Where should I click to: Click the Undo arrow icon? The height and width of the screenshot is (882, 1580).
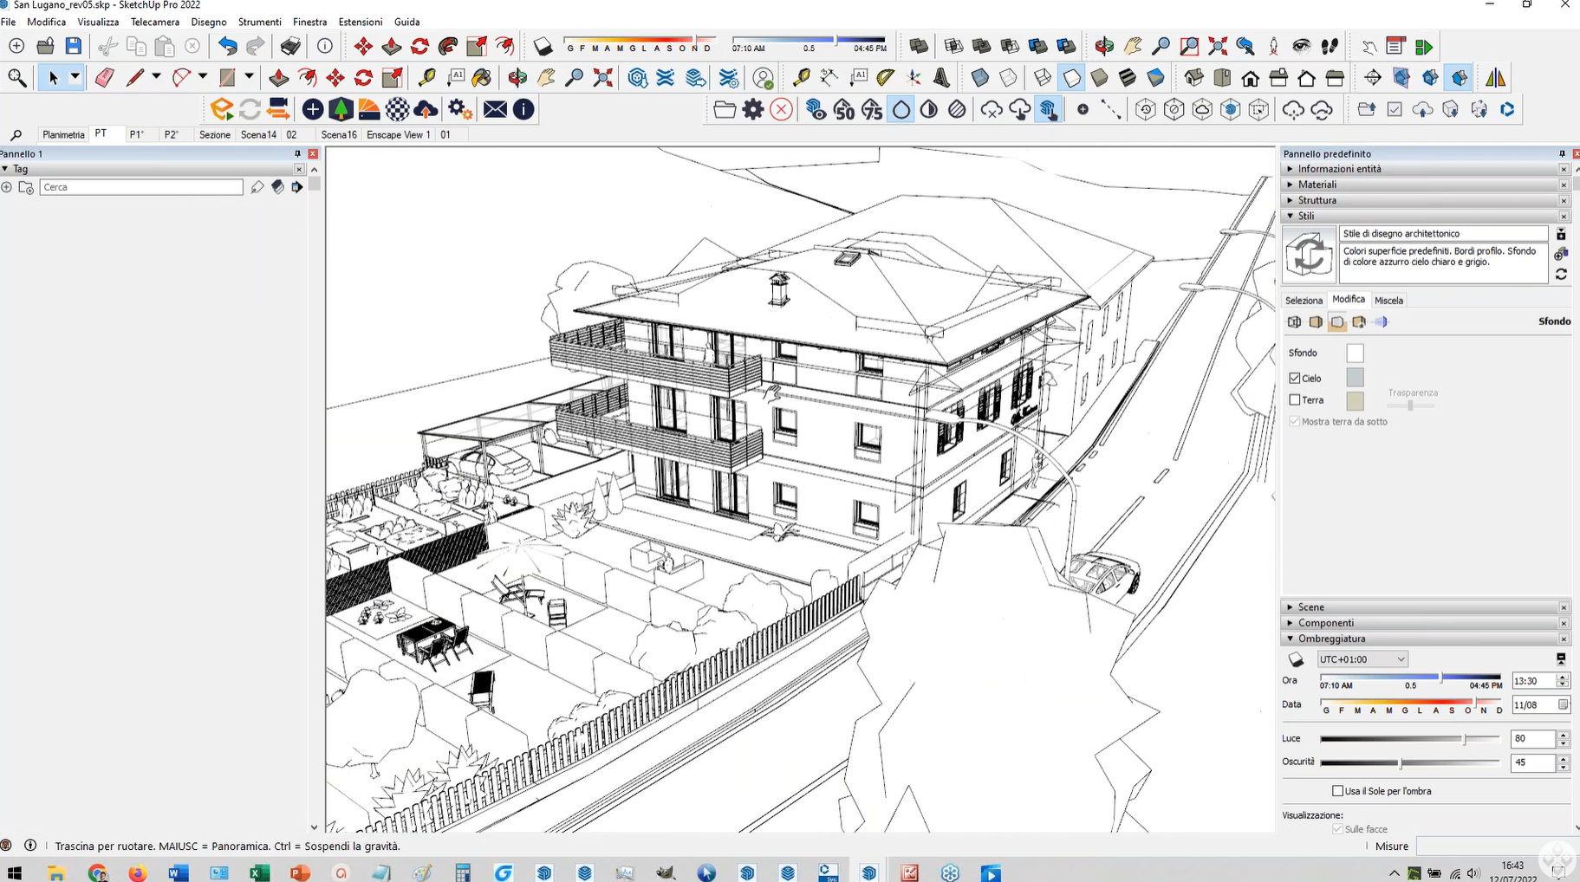pos(227,47)
